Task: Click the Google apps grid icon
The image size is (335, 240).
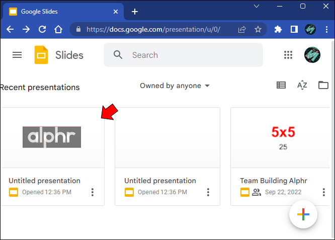Action: pos(288,55)
